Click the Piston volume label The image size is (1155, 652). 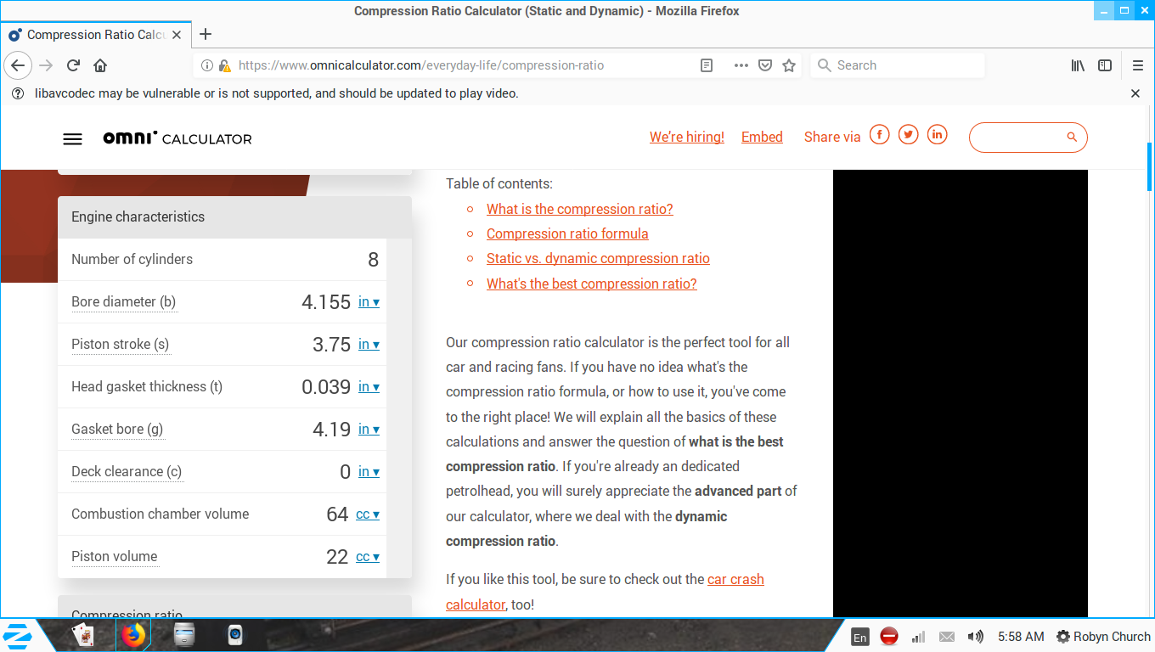(x=115, y=557)
